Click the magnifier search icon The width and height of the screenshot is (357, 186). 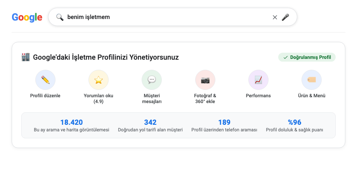60,17
